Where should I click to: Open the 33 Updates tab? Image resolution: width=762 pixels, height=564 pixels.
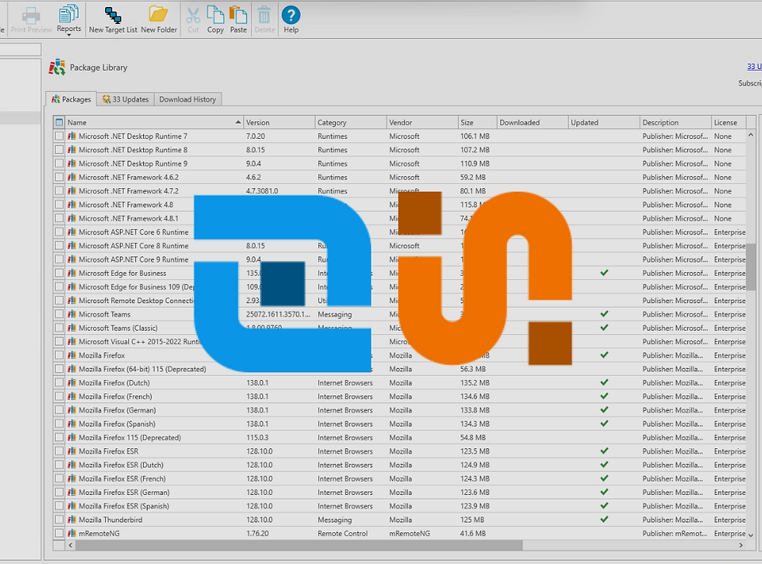125,99
